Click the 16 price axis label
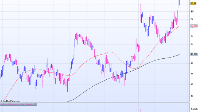The height and width of the screenshot is (112, 200). (x=192, y=96)
